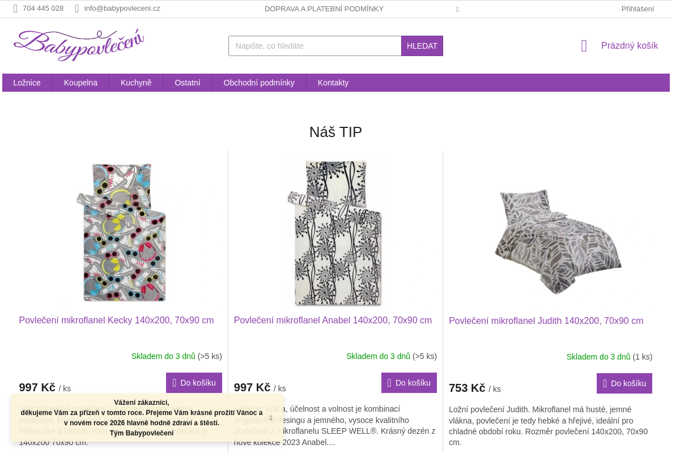
Task: Add Anabel bedding to cart
Action: (409, 383)
